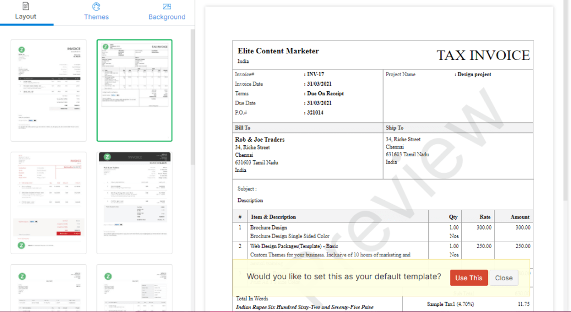Viewport: 571px width, 312px height.
Task: Click the Themes palette icon
Action: point(96,6)
